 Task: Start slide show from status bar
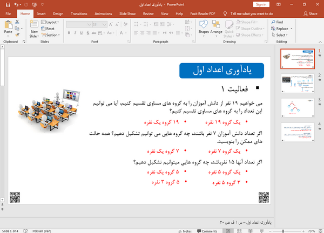[x=261, y=231]
